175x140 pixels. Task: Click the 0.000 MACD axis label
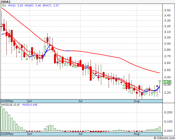point(168,131)
